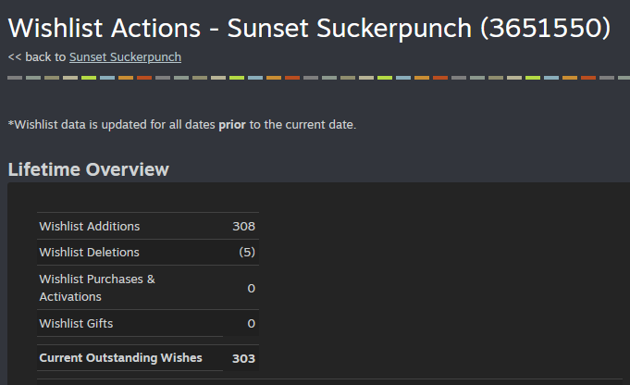630x385 pixels.
Task: Select the Current Outstanding Wishes label
Action: point(120,357)
